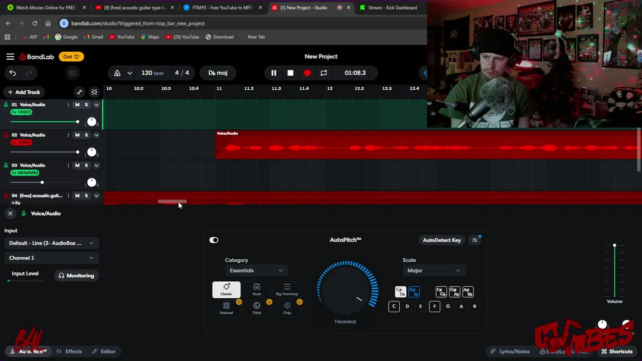Expand metronome options chevron
This screenshot has height=361, width=642.
tap(129, 73)
